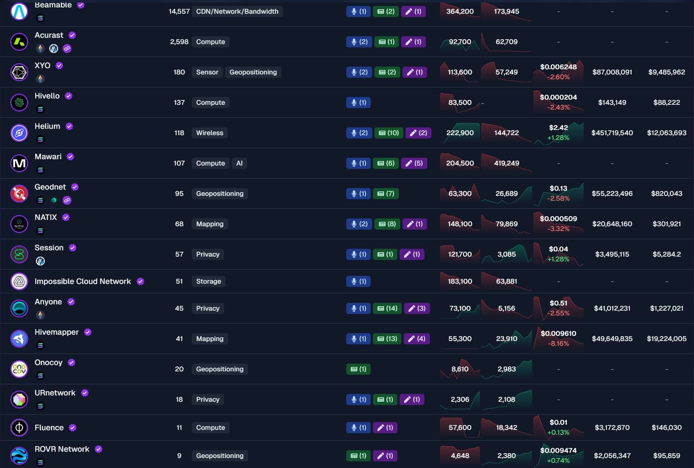
Task: Open the URnetwork project name link
Action: tap(55, 393)
